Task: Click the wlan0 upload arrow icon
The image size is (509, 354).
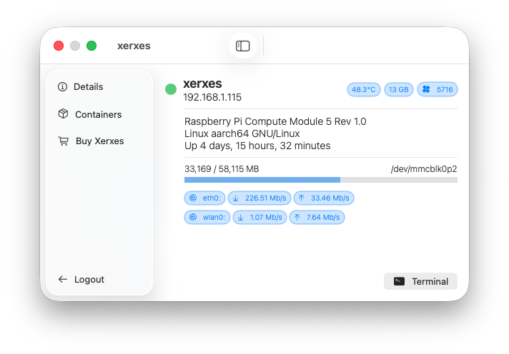Action: (297, 217)
